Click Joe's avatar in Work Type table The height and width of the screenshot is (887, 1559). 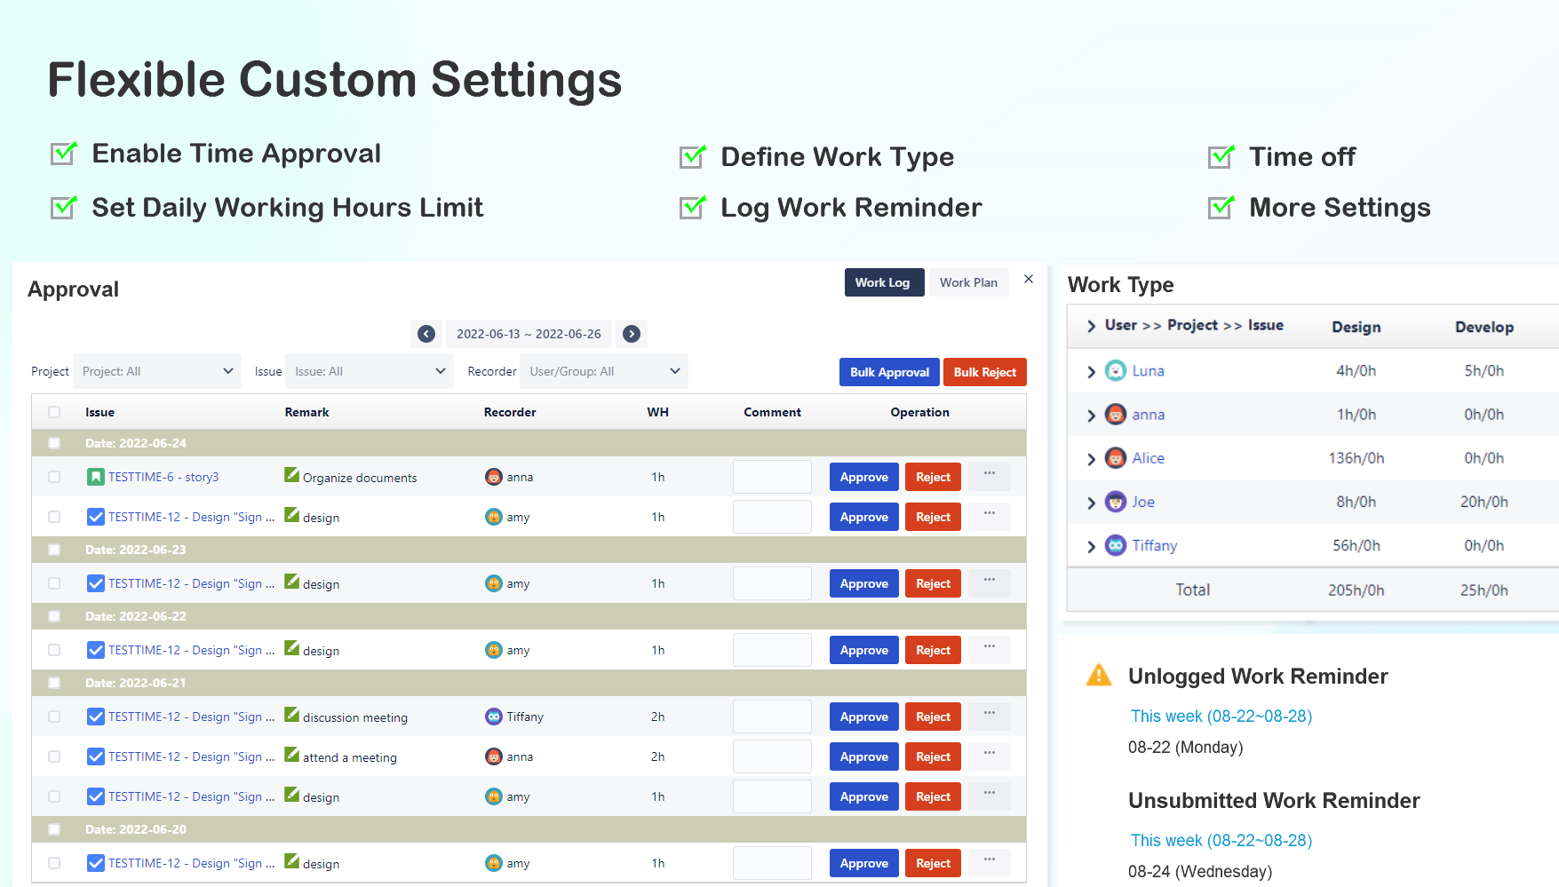coord(1115,502)
